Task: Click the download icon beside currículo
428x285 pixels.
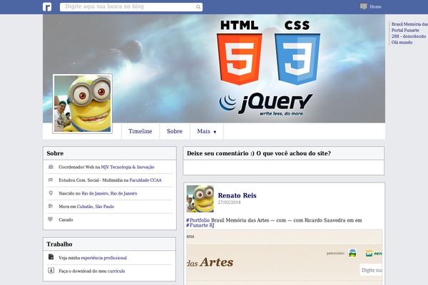Action: point(51,270)
